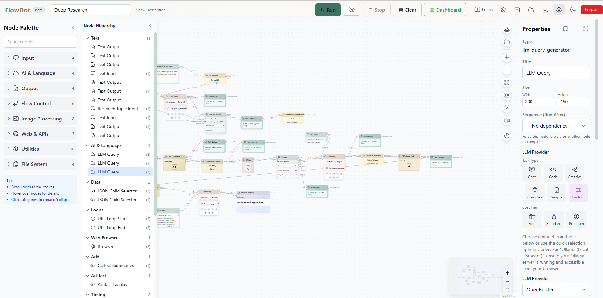
Task: Toggle dark mode with the moon icon
Action: [573, 10]
